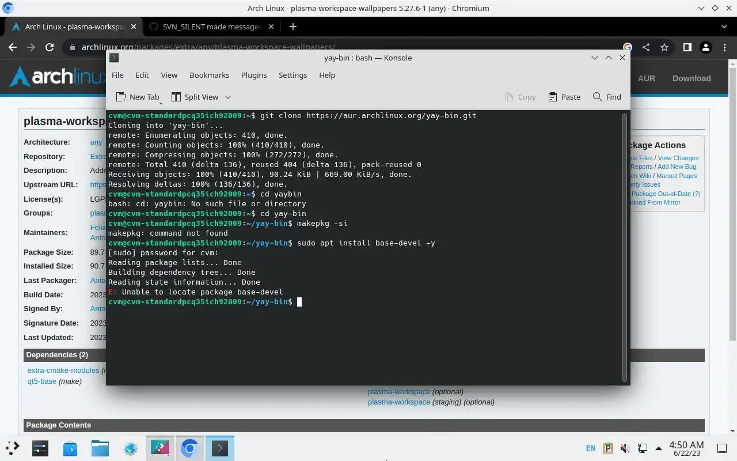Open the Konsole File menu
This screenshot has height=461, width=737.
coord(117,75)
